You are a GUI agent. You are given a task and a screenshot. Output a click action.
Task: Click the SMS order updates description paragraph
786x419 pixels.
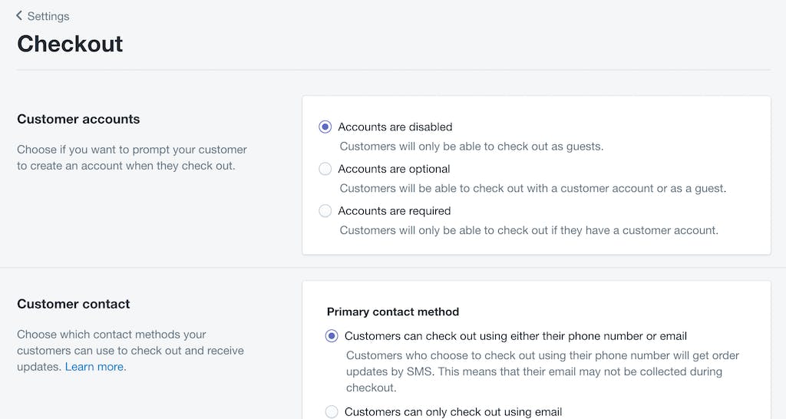click(543, 371)
